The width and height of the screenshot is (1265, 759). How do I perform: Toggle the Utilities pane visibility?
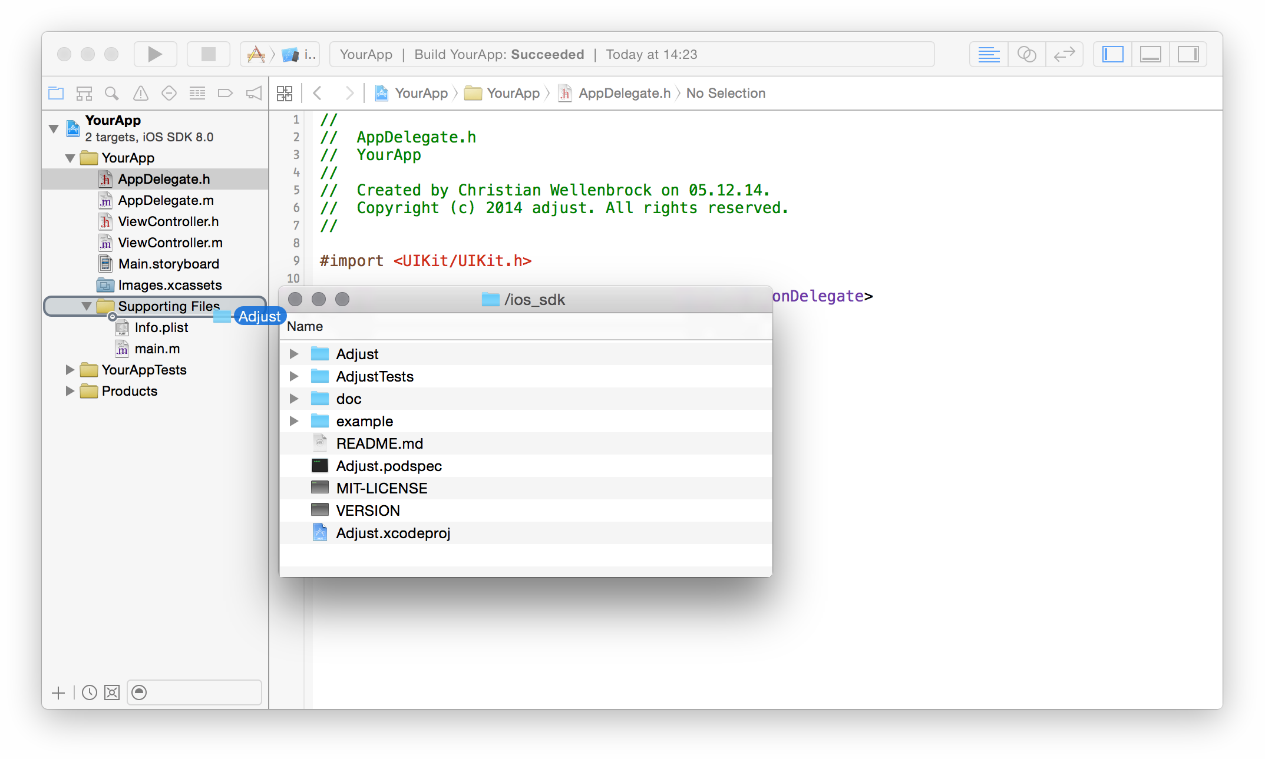[x=1188, y=54]
